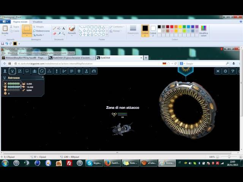Select the Magnifier tool in Paint
The height and width of the screenshot is (182, 243).
(63, 34)
